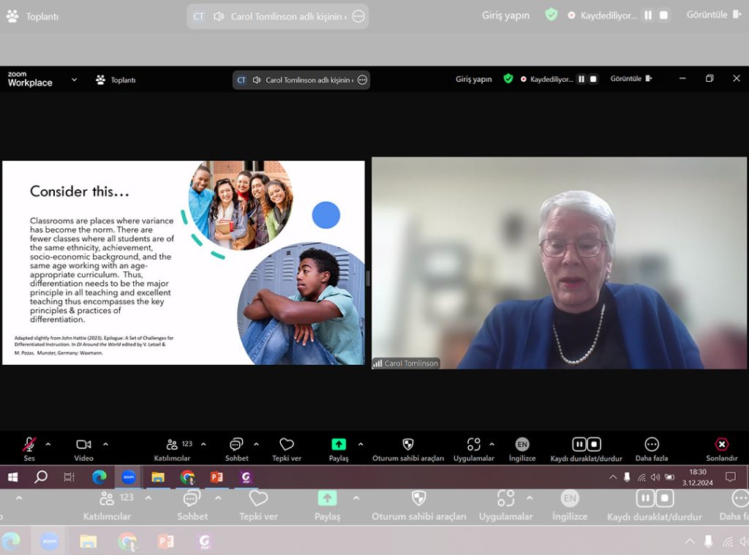Click signal strength icon beside Carol Tomlinson name
The height and width of the screenshot is (555, 749).
pos(378,363)
